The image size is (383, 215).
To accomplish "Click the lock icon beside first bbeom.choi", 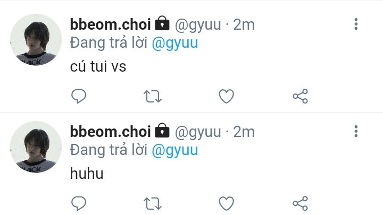I will 162,23.
